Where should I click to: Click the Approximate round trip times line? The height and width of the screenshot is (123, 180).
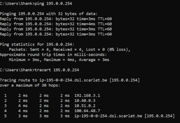pyautogui.click(x=53, y=55)
